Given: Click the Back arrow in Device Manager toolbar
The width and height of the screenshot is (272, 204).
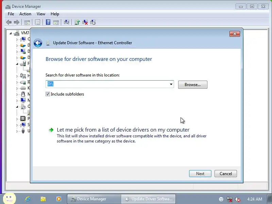Looking at the screenshot, I should tap(9, 22).
